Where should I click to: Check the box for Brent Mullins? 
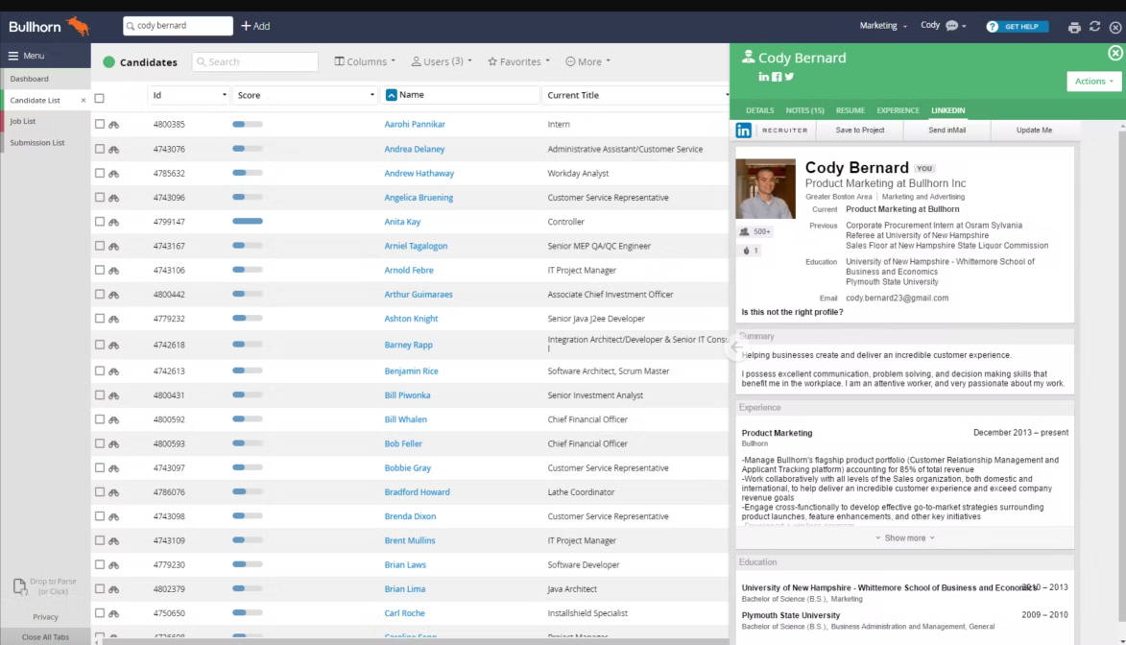point(100,540)
